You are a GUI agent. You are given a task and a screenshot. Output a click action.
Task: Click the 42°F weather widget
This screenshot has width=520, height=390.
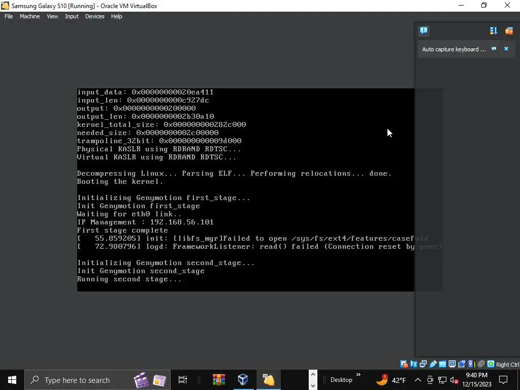pyautogui.click(x=391, y=380)
